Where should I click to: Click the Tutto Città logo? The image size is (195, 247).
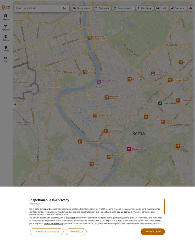[6, 7]
